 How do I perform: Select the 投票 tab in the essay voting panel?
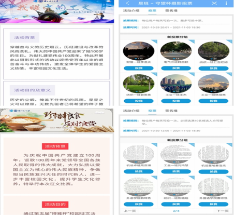pos(152,111)
